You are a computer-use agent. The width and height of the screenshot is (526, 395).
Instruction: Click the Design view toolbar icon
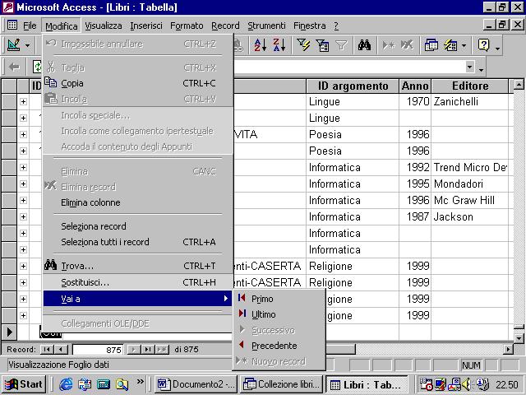[x=13, y=45]
